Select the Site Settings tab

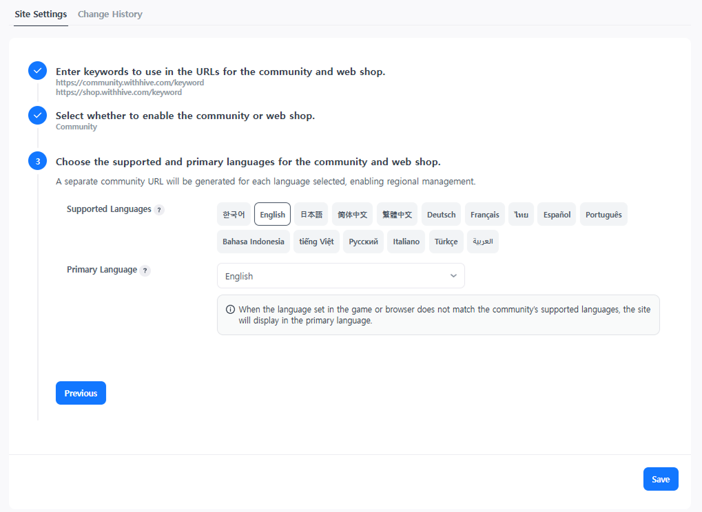pos(41,14)
